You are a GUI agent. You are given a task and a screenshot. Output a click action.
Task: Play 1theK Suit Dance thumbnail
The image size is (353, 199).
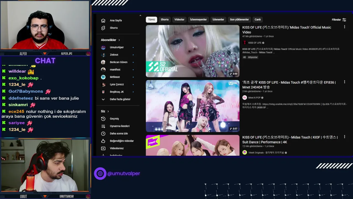point(192,145)
